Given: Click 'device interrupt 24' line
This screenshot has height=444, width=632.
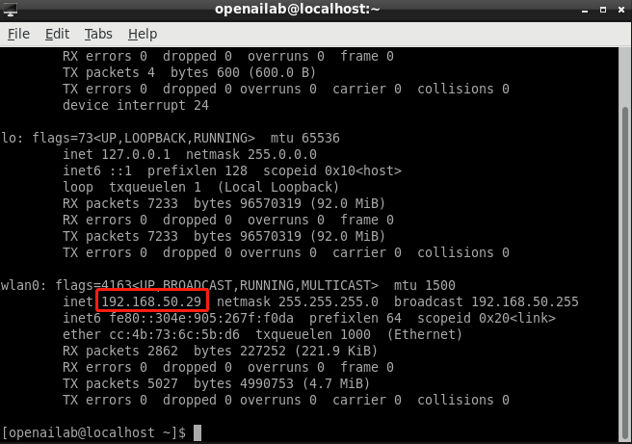Looking at the screenshot, I should pos(136,105).
